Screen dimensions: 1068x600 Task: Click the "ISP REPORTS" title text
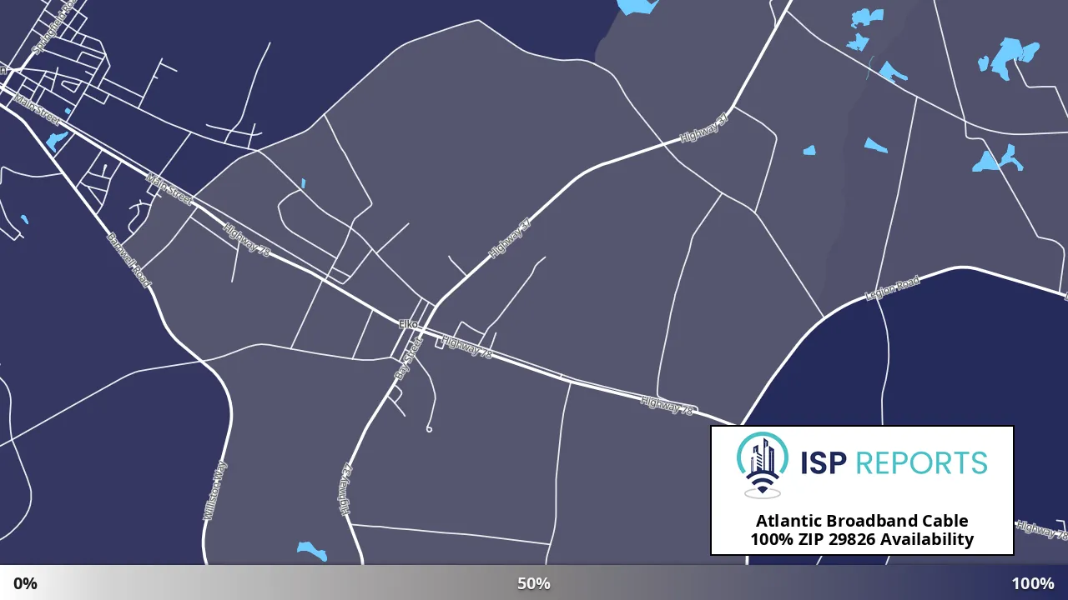tap(894, 462)
